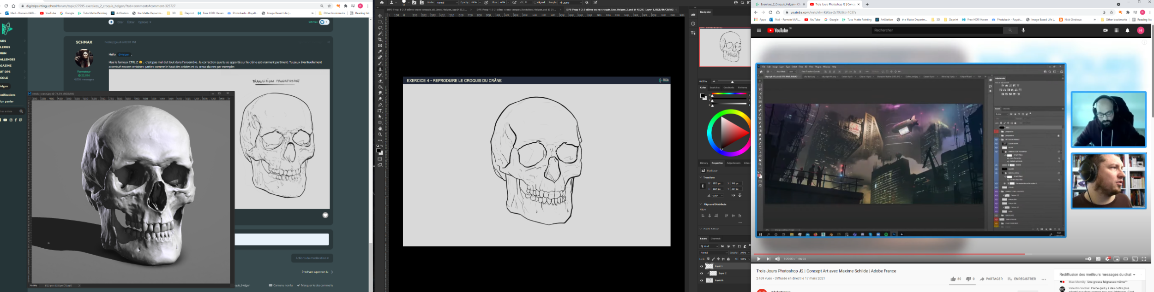Open the layer blend mode Normal dropdown
The height and width of the screenshot is (292, 1154).
click(714, 252)
